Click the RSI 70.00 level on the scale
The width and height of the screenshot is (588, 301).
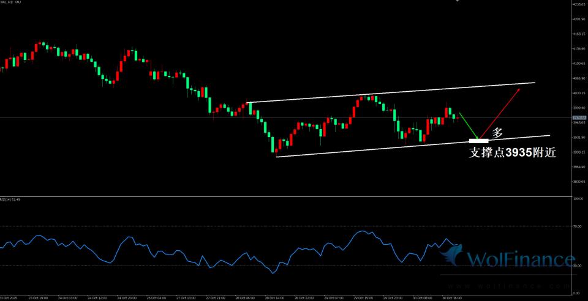point(577,226)
